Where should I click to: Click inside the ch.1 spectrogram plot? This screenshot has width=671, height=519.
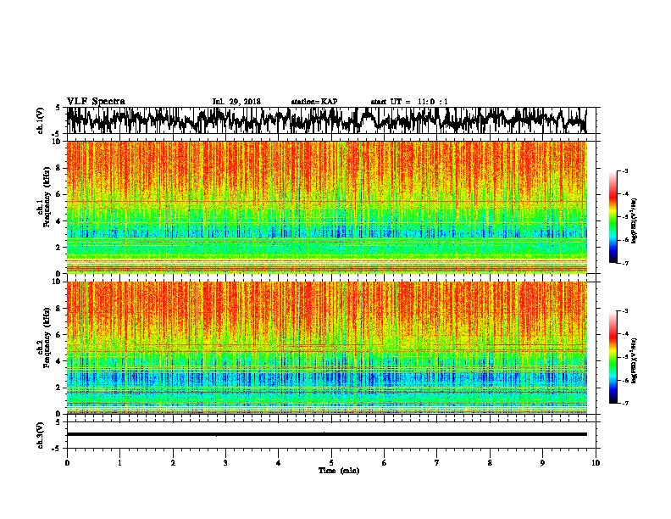[327, 207]
